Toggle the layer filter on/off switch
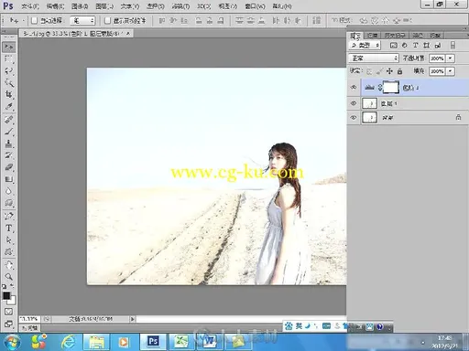The image size is (469, 351). coord(453,46)
